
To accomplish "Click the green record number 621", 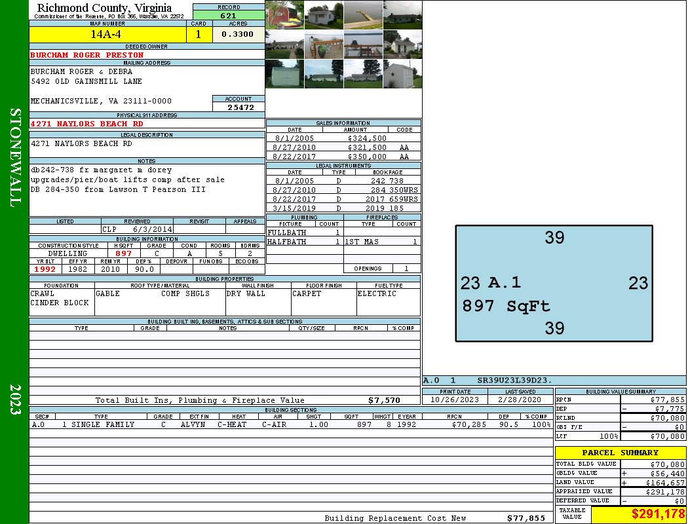I will click(x=229, y=16).
